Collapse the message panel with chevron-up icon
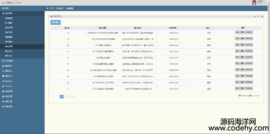270x134 pixels. click(255, 16)
